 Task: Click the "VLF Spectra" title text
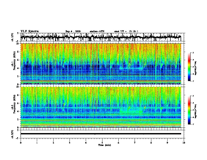pyautogui.click(x=30, y=31)
